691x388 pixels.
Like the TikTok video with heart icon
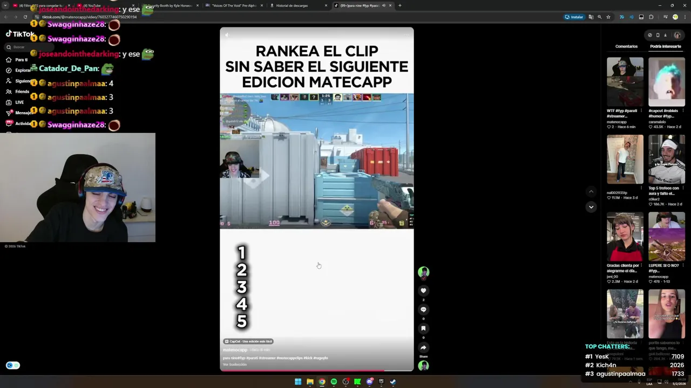423,290
